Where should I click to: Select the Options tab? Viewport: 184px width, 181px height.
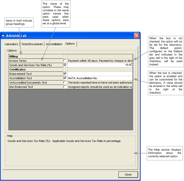70,44
